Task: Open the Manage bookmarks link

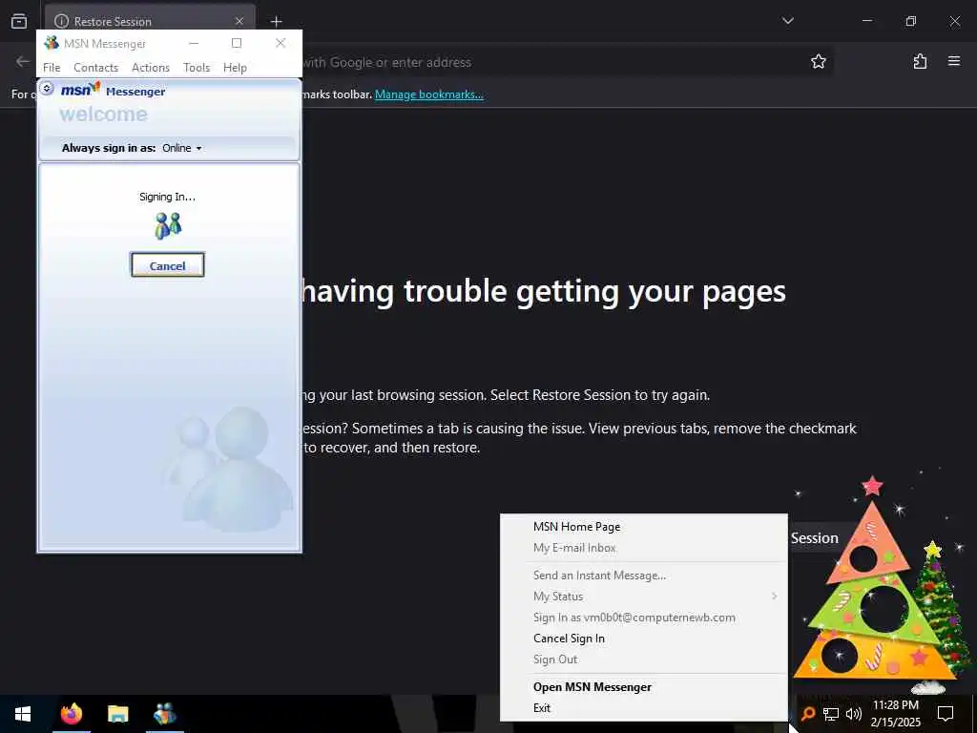Action: (428, 94)
